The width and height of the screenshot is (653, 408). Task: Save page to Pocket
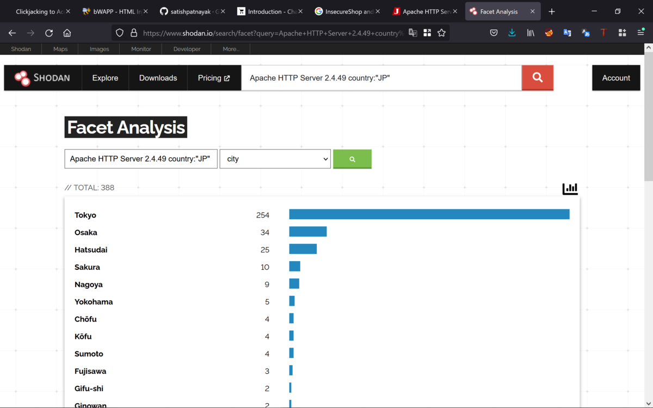tap(494, 33)
